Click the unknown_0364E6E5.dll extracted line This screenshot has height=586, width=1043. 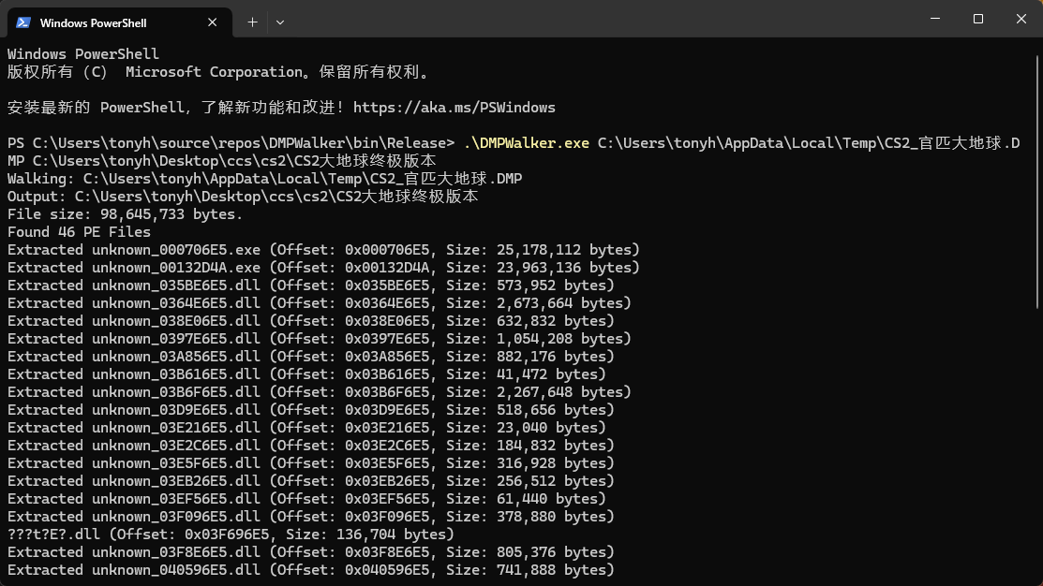(320, 303)
